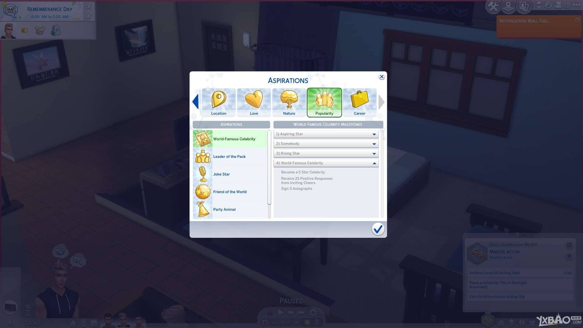
Task: Confirm selected aspiration with checkmark
Action: click(x=377, y=229)
